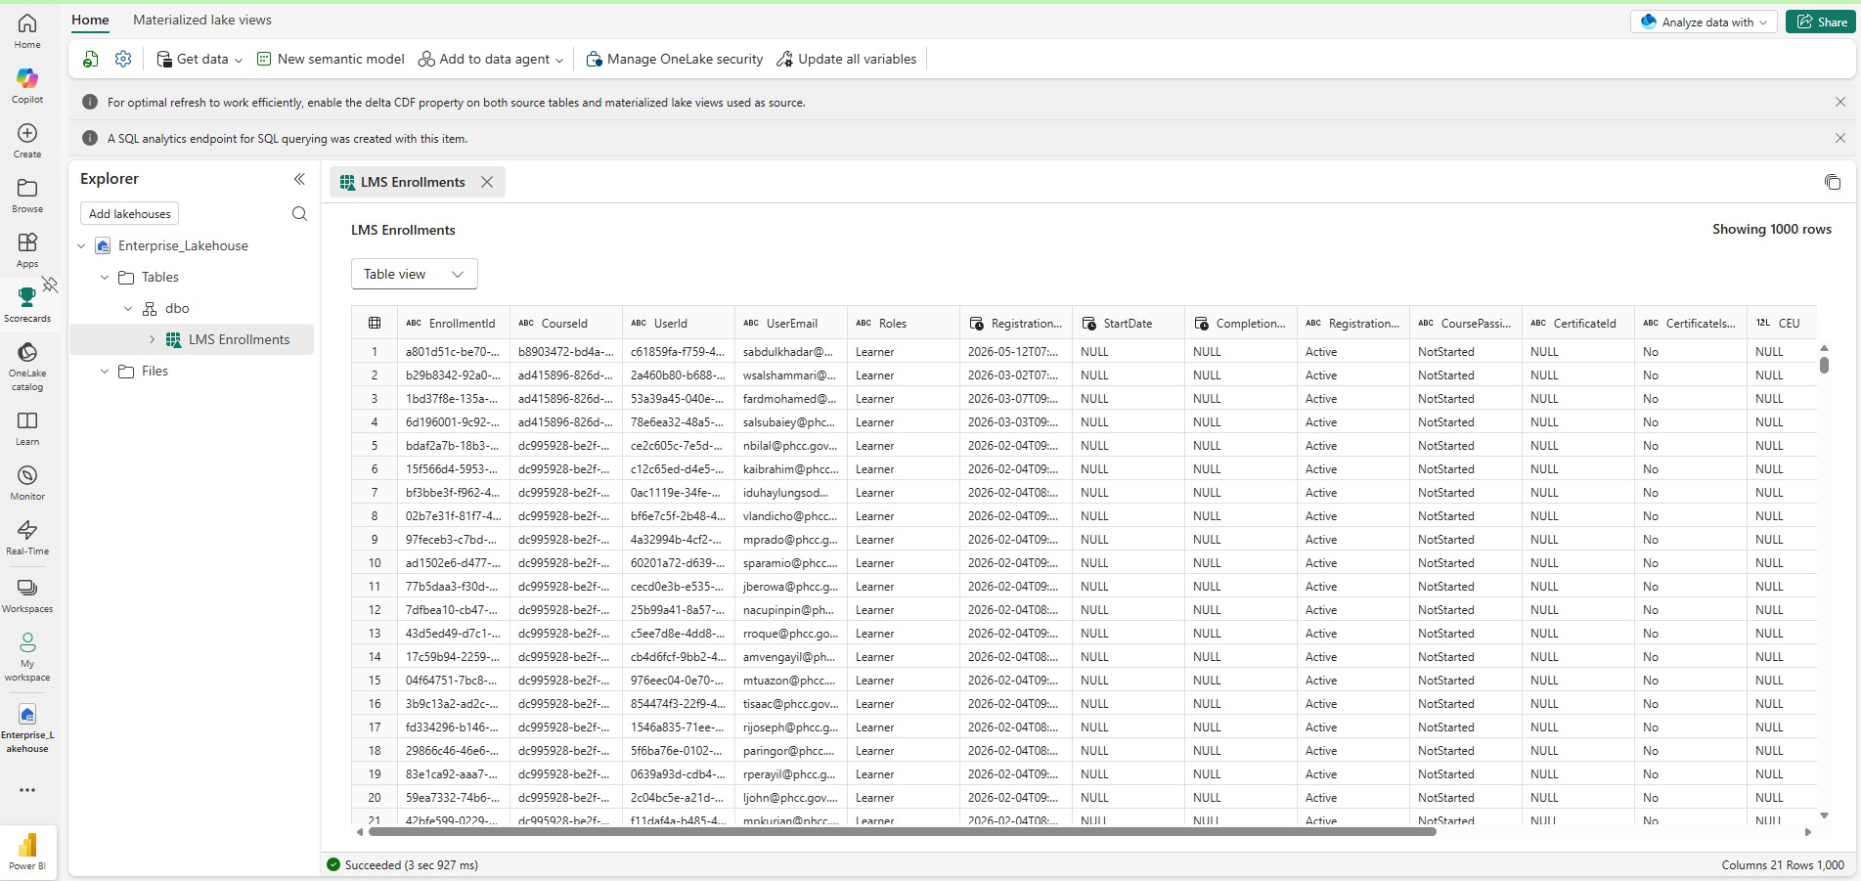Click the Roles column header

click(x=904, y=324)
